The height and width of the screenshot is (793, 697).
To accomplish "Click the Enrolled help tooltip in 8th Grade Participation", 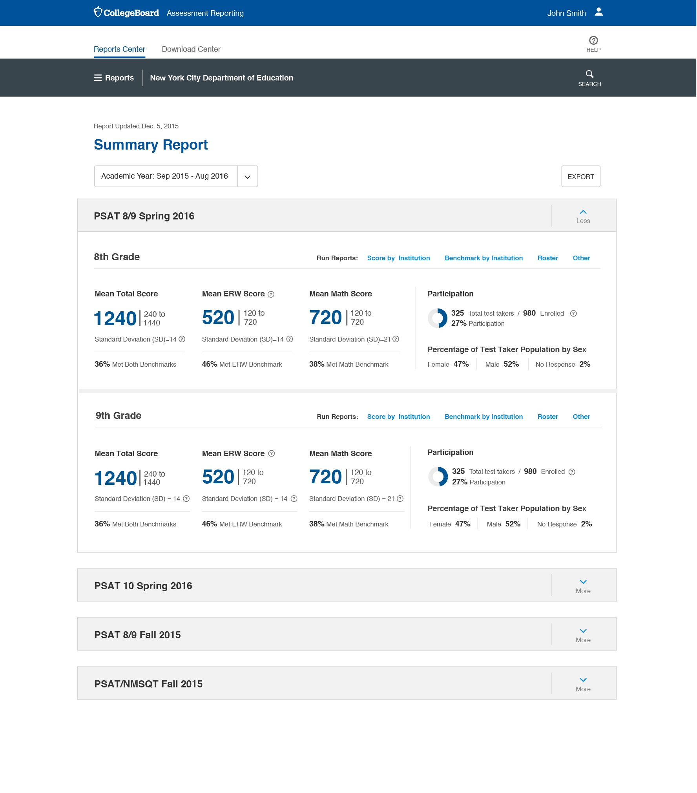I will (573, 313).
